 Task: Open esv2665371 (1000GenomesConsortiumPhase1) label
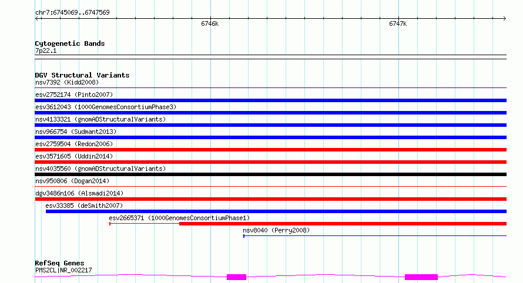pos(179,218)
